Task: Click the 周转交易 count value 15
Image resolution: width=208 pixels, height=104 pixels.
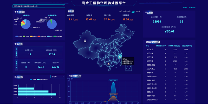Action: [29, 54]
